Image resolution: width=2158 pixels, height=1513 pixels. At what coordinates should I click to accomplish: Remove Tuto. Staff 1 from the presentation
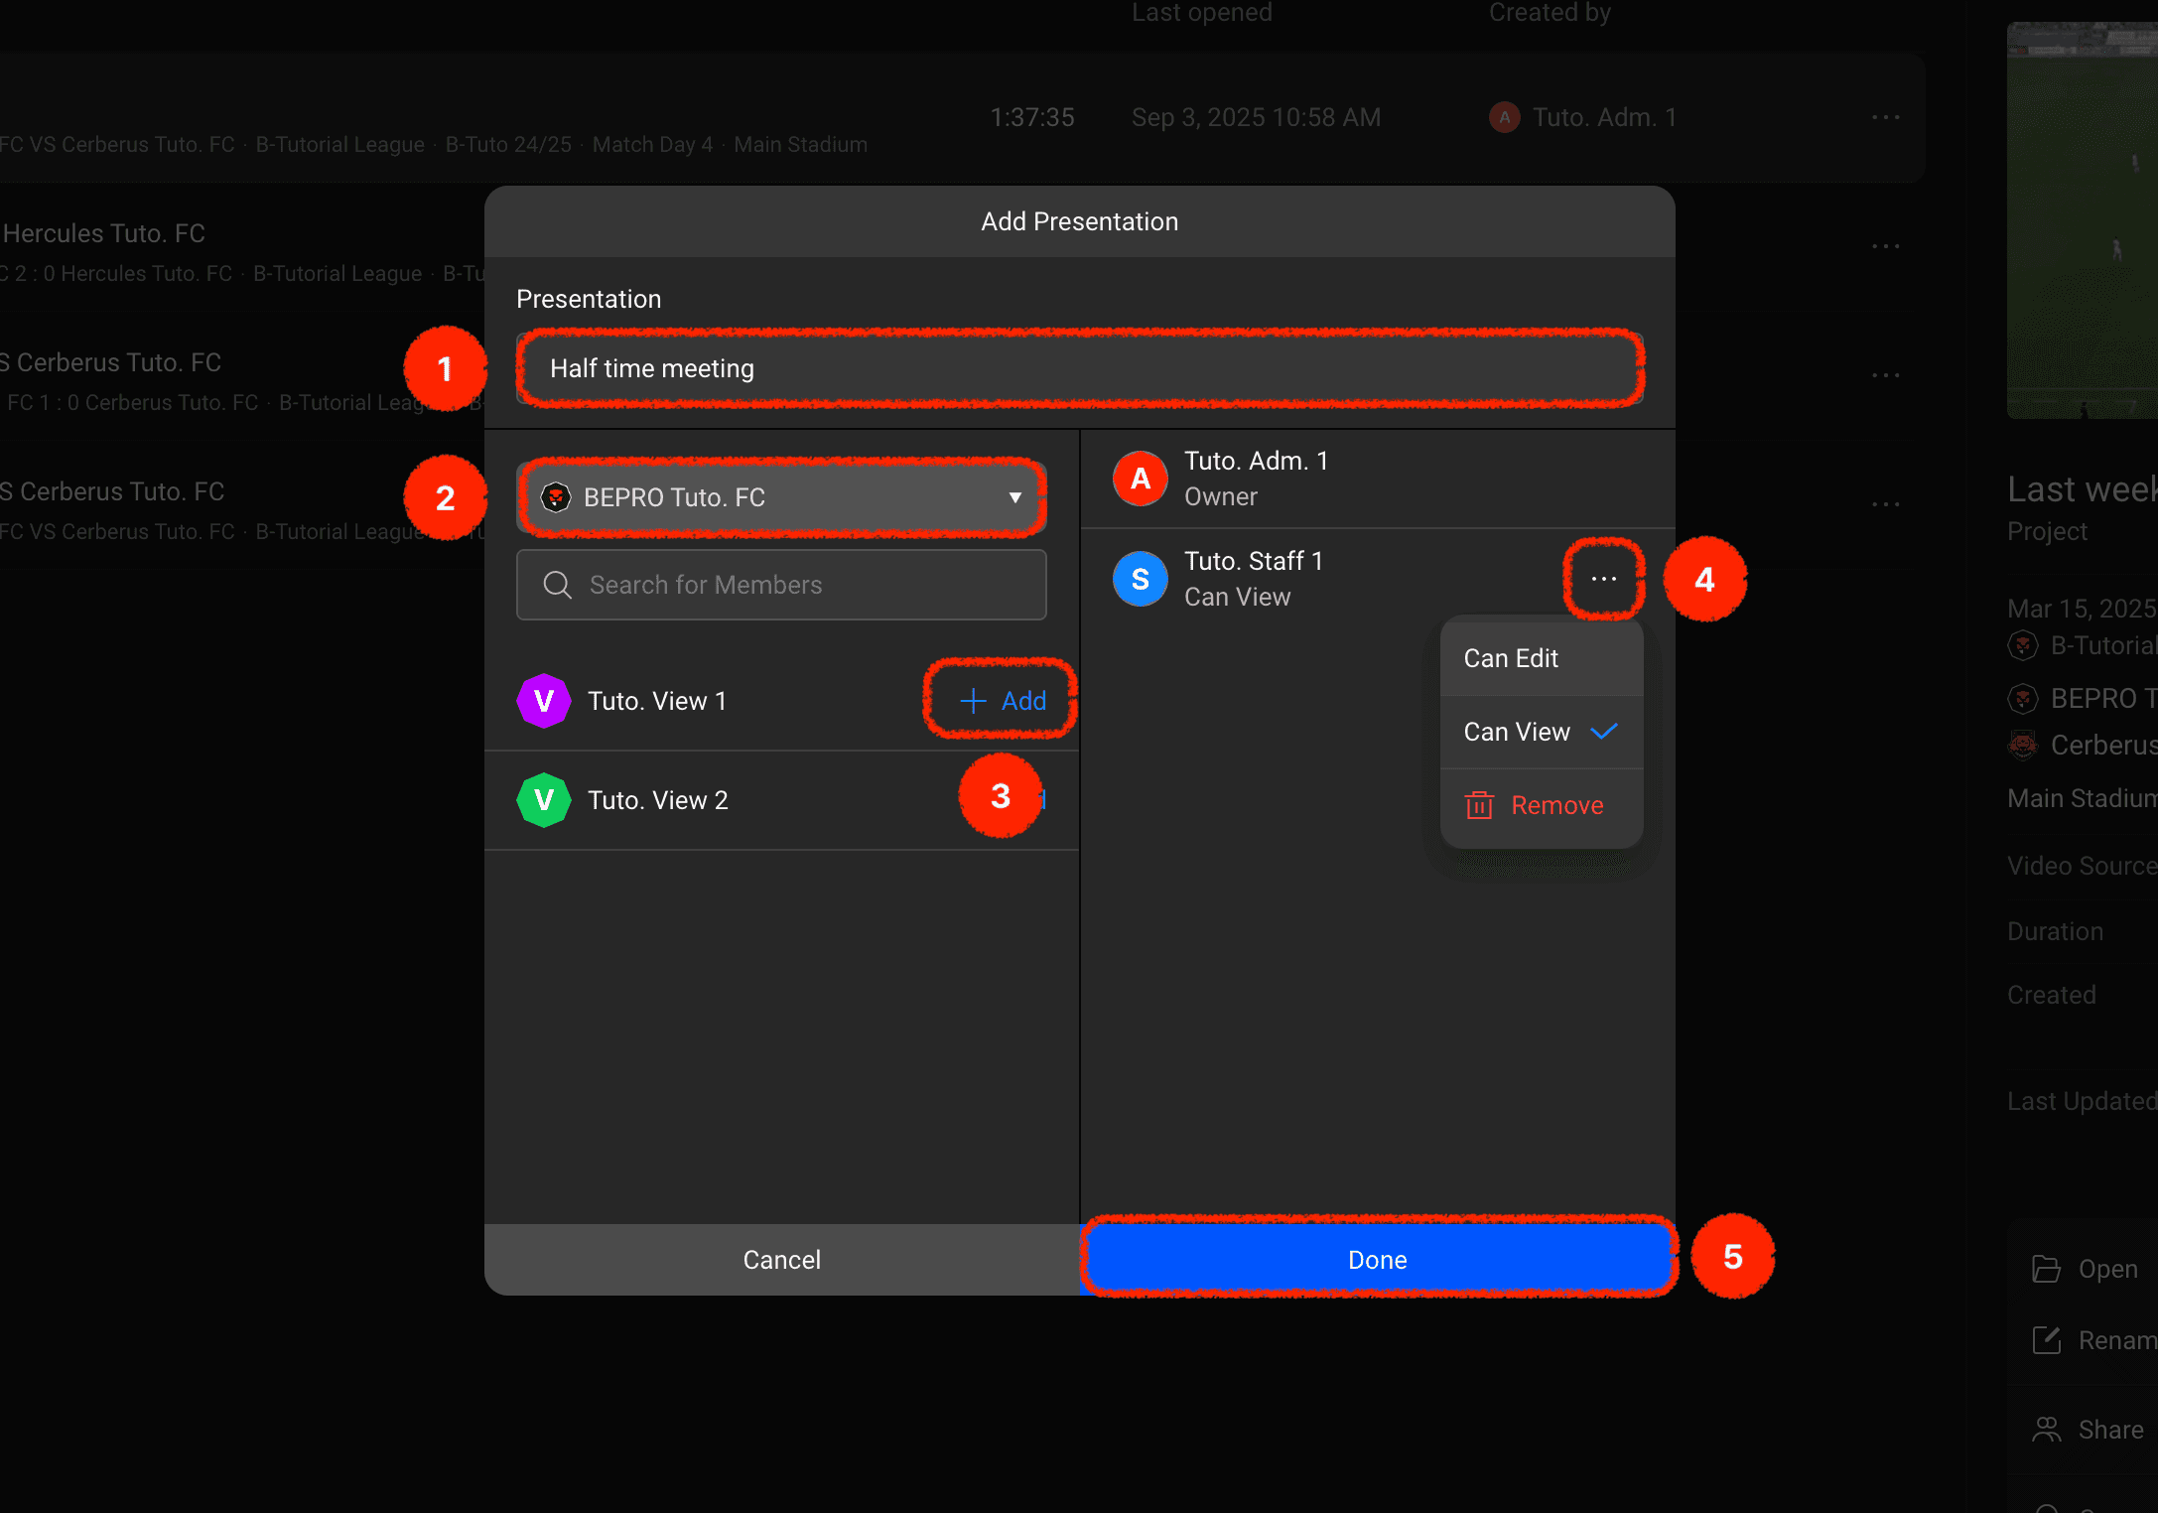[x=1555, y=805]
